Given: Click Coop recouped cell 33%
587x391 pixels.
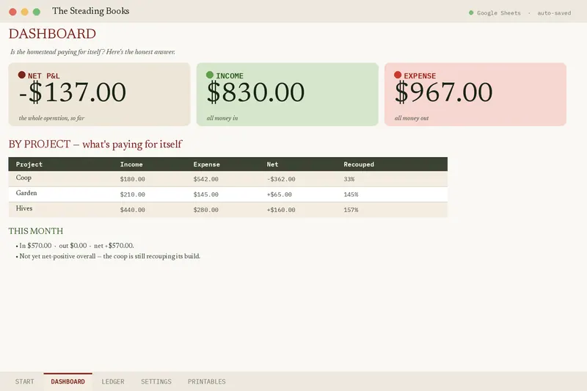Looking at the screenshot, I should tap(349, 179).
